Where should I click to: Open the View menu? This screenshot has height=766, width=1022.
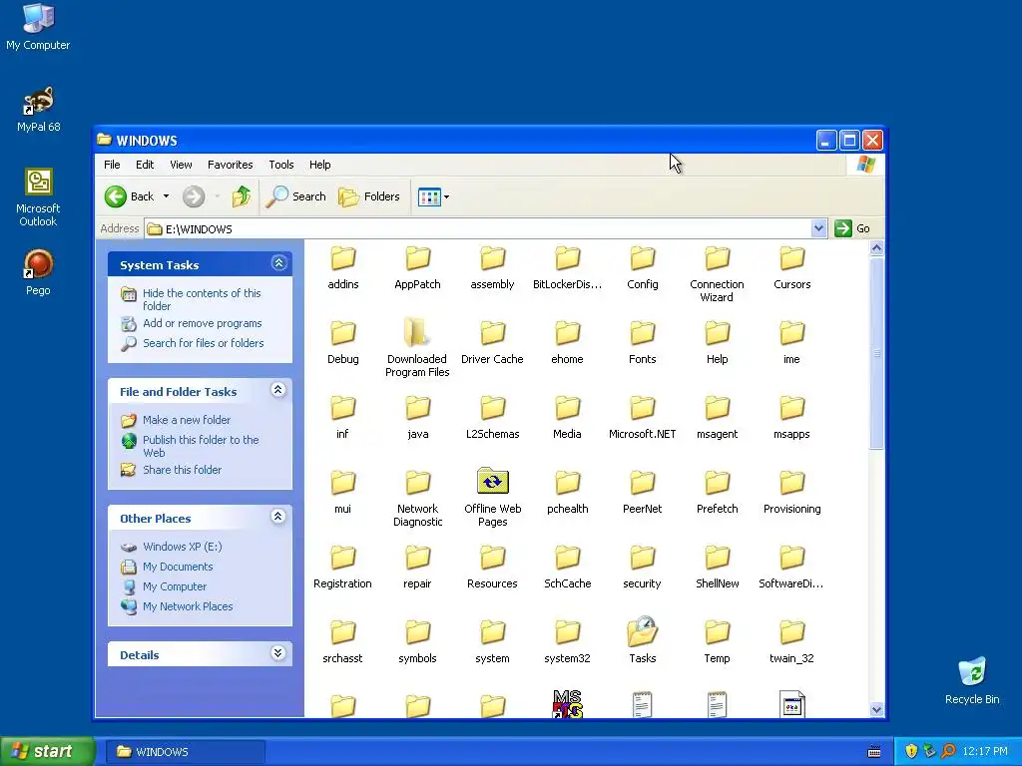tap(182, 165)
